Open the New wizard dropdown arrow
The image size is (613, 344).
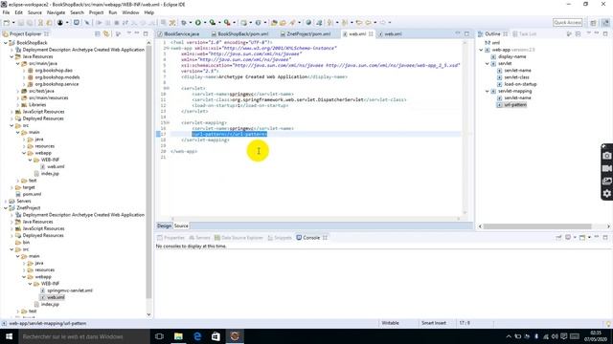click(x=12, y=23)
